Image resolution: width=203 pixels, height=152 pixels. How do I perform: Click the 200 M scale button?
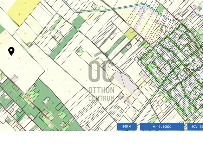pos(127,127)
